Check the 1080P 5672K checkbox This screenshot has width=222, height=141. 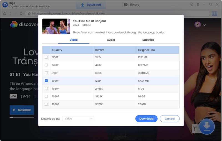coord(46,104)
